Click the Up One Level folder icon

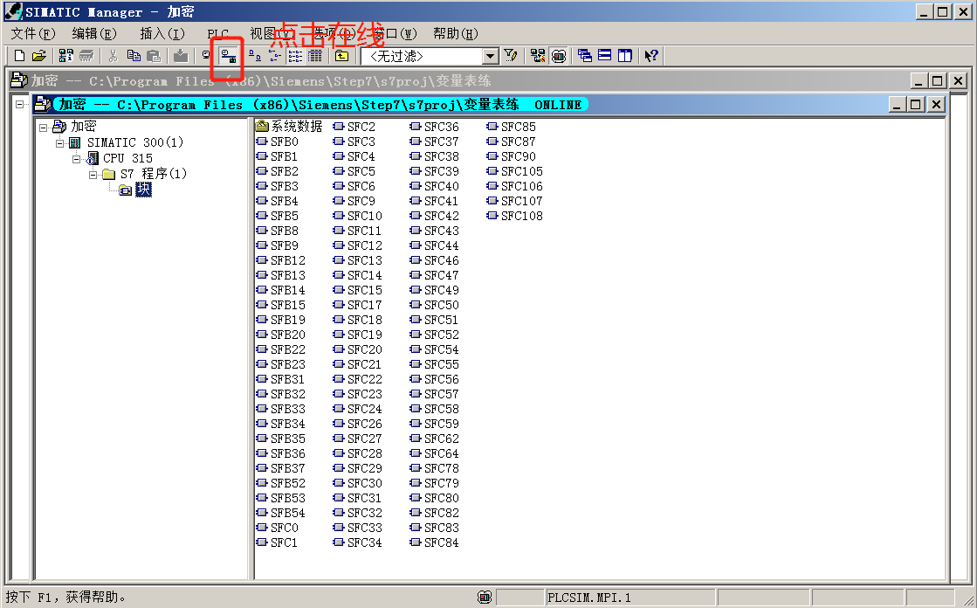tap(341, 56)
